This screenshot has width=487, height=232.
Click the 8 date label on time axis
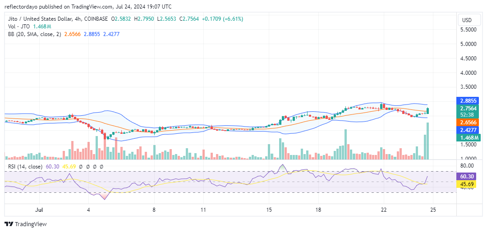pyautogui.click(x=154, y=209)
